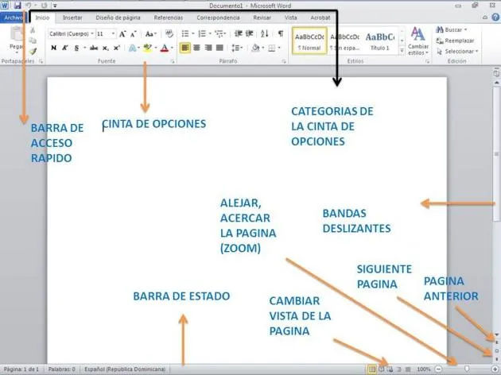The image size is (501, 375).
Task: Click the zoom out minus icon
Action: (438, 369)
